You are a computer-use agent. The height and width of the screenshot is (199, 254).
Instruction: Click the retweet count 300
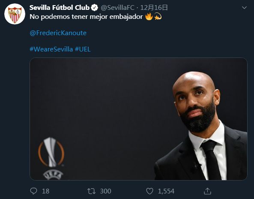[105, 191]
